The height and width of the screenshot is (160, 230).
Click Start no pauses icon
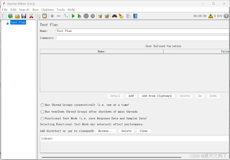(x=79, y=16)
